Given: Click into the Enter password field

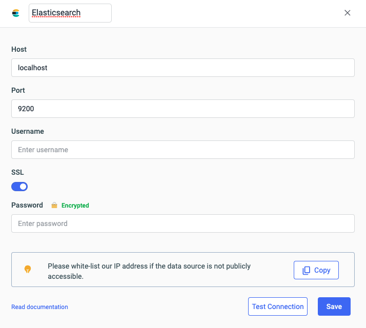Looking at the screenshot, I should (x=183, y=223).
